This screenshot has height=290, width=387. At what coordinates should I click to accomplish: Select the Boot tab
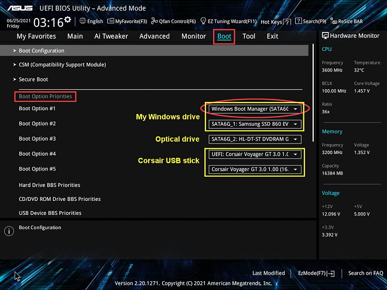click(224, 36)
